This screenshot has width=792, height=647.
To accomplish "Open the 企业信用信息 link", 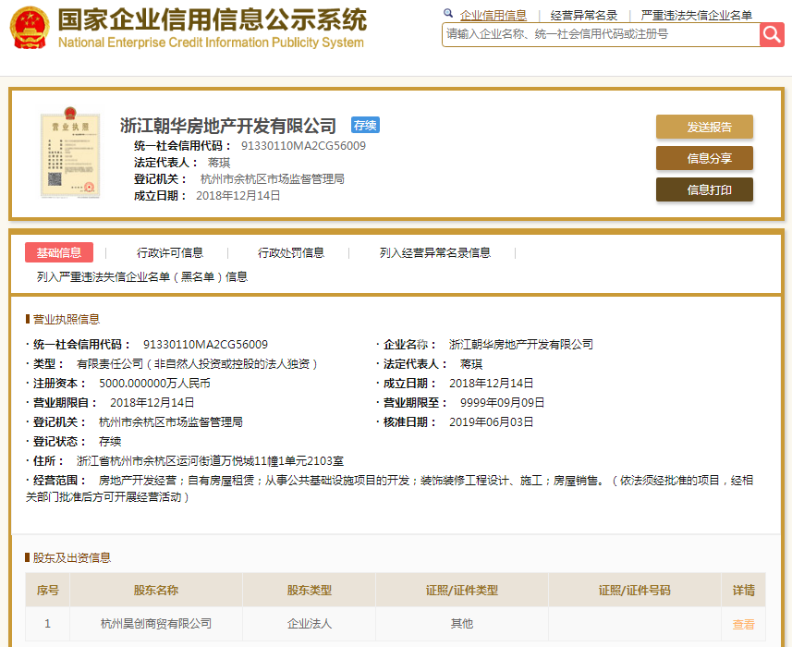I will point(493,16).
